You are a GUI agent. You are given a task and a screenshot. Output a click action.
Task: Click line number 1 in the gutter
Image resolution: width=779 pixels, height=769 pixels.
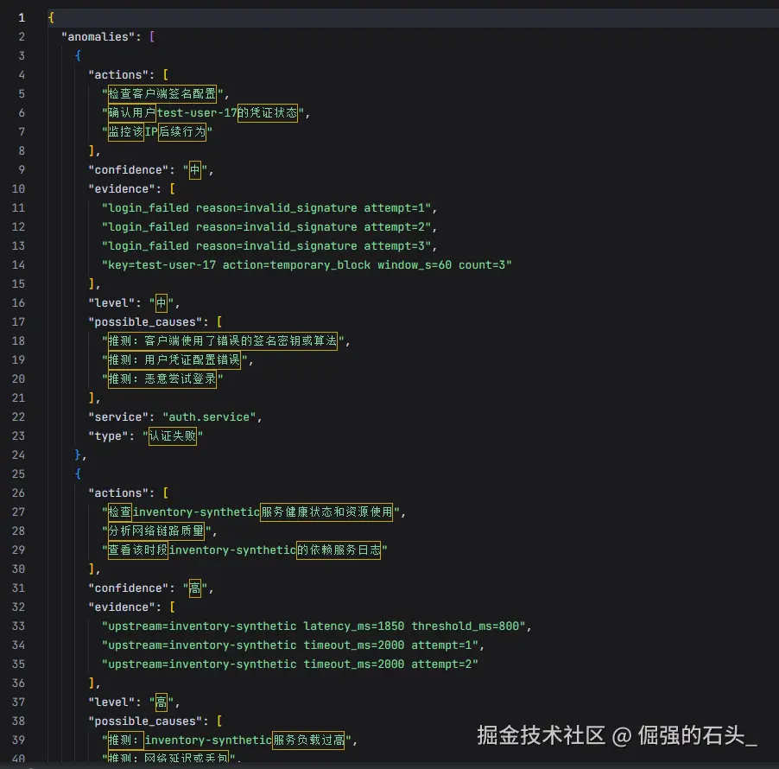click(x=22, y=18)
